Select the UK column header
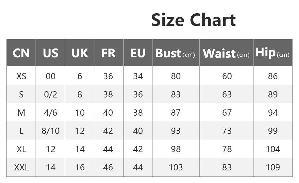Viewport: 299px width, 183px height. click(80, 53)
